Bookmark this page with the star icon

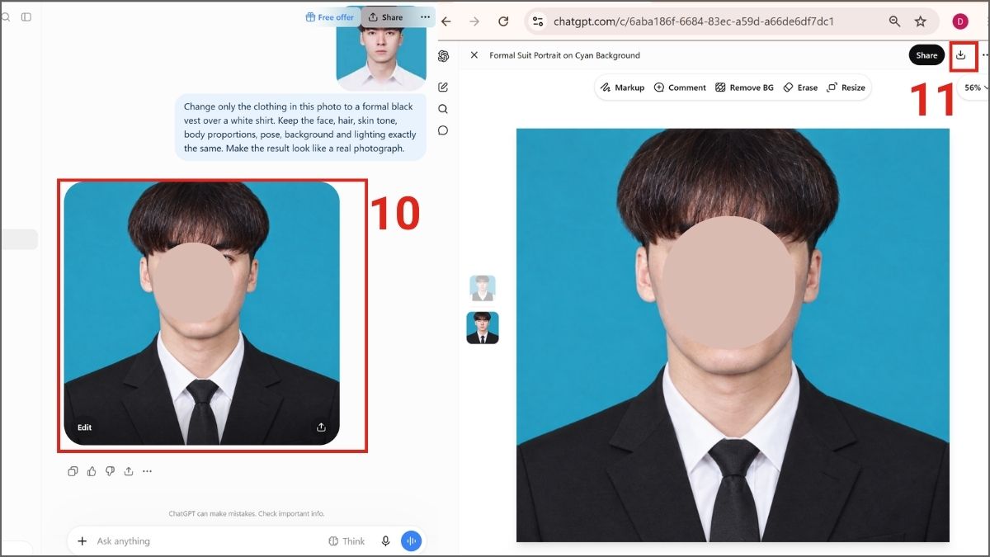921,21
